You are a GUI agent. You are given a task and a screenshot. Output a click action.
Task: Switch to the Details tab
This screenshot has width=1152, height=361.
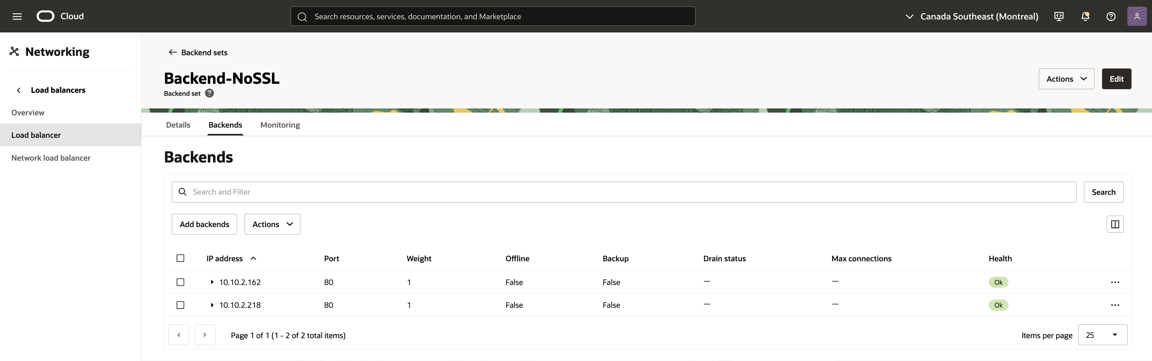178,125
